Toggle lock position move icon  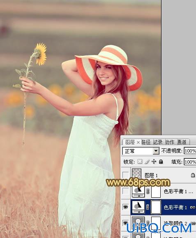[154, 162]
